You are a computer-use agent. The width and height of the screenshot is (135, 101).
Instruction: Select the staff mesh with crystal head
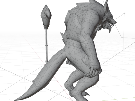pyautogui.click(x=46, y=33)
